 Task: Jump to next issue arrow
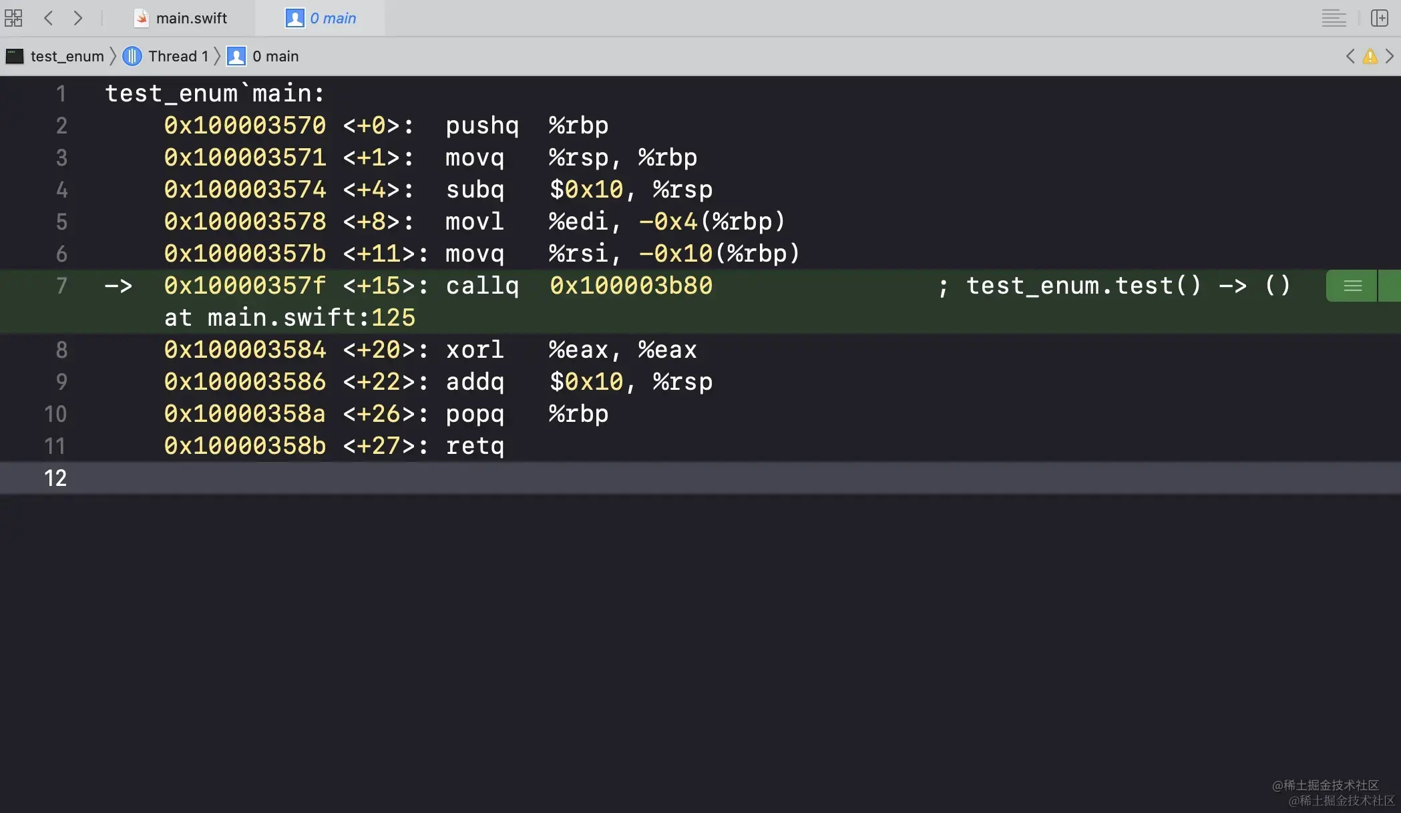[x=1390, y=56]
